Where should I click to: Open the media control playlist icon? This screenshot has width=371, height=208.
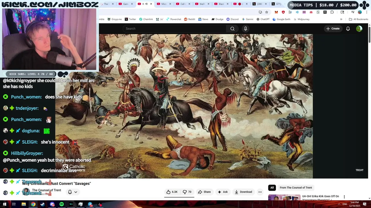(x=353, y=12)
